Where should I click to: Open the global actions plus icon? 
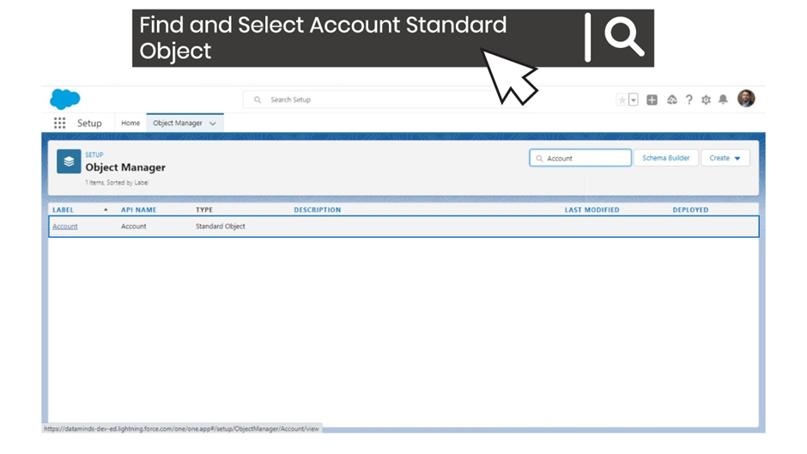652,100
